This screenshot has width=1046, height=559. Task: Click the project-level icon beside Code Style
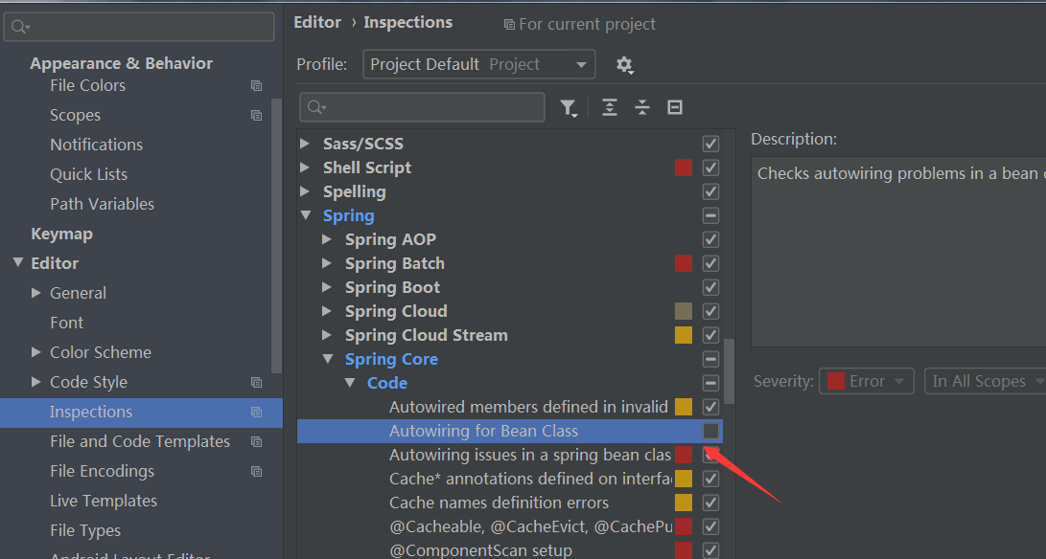[256, 383]
